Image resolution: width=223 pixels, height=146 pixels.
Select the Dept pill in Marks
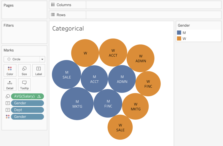tap(27, 110)
